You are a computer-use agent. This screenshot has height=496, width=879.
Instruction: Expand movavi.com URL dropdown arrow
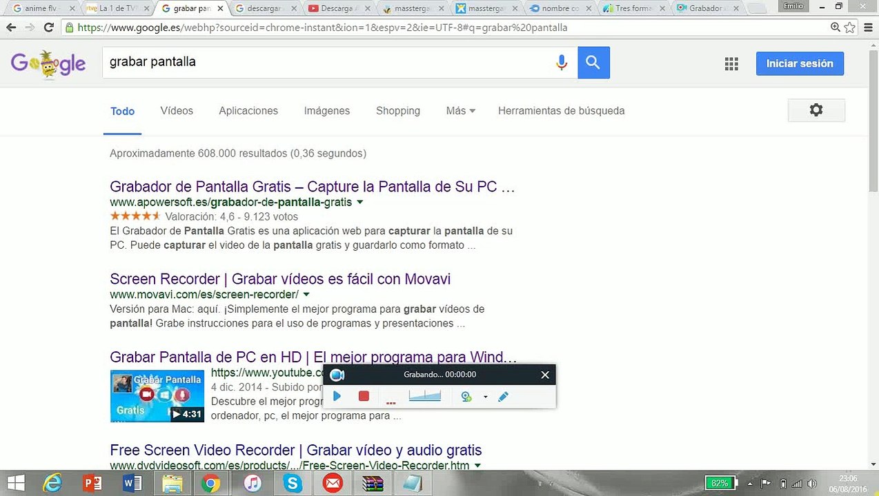click(306, 295)
